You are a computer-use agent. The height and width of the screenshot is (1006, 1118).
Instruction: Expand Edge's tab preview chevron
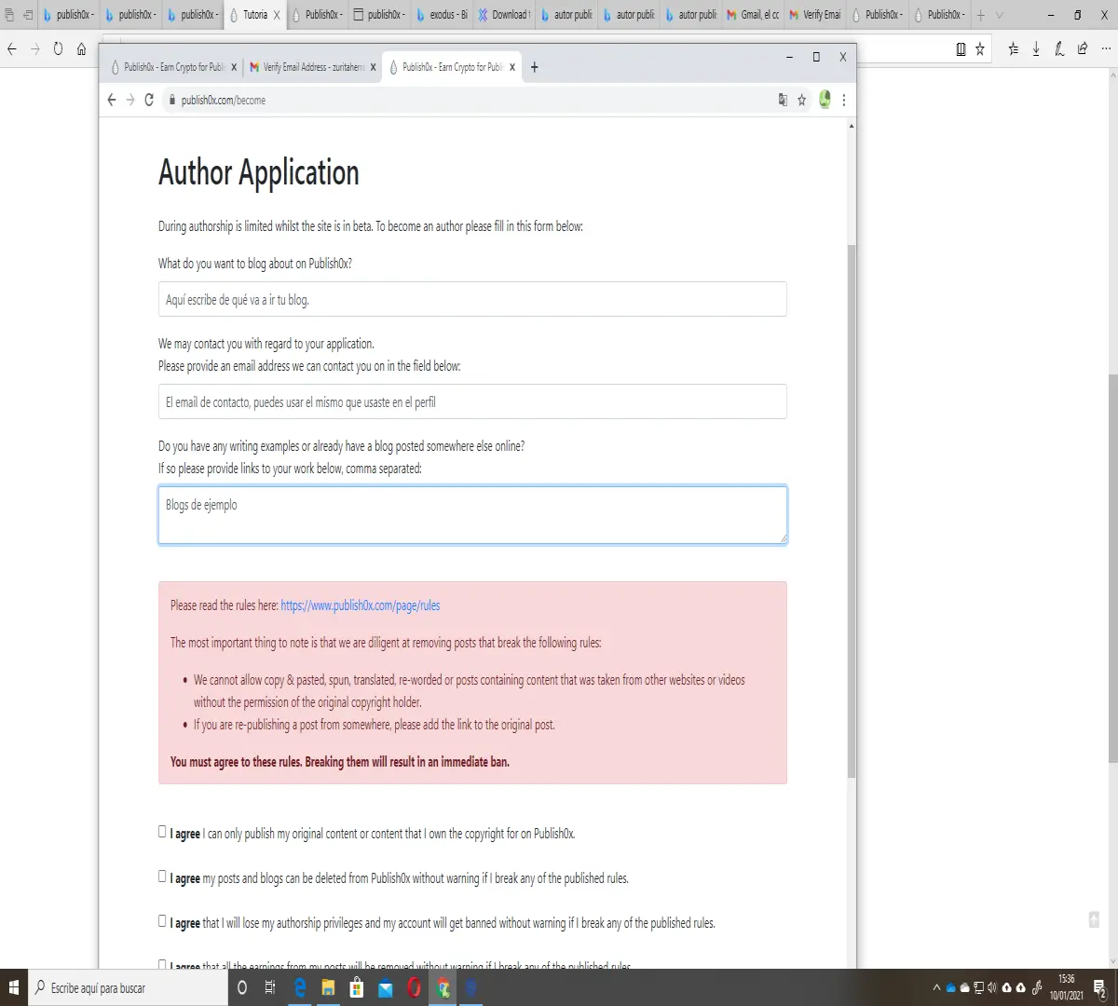[1000, 15]
